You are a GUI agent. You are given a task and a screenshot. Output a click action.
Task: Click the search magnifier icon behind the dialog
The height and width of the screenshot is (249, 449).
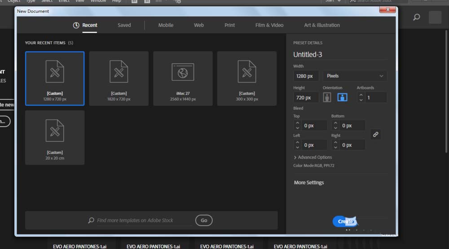click(417, 17)
